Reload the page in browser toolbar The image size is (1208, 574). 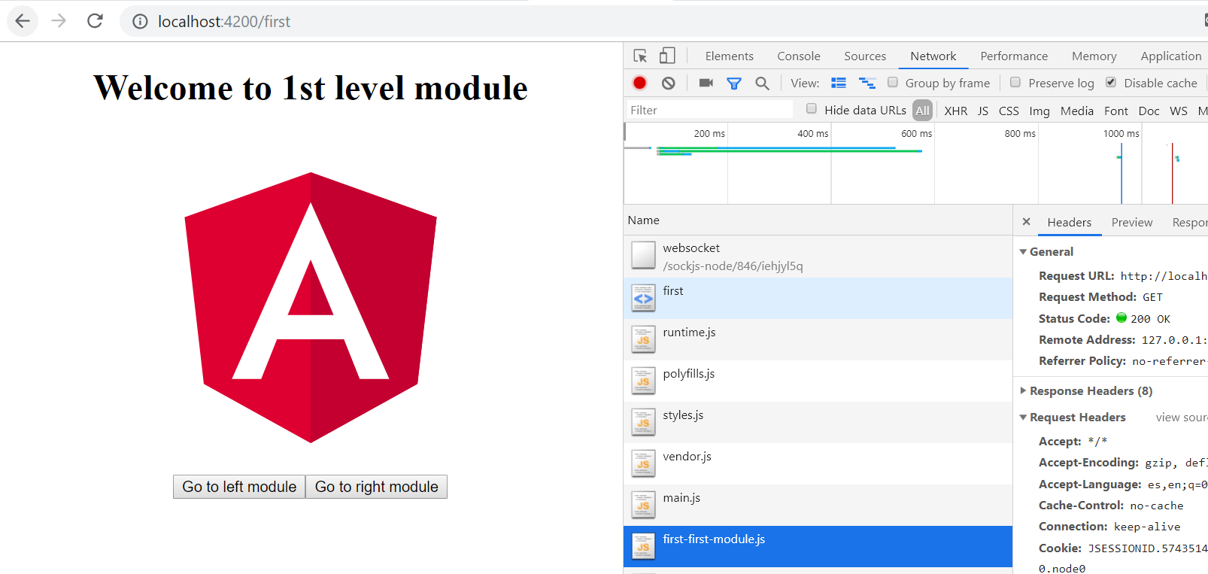coord(95,21)
